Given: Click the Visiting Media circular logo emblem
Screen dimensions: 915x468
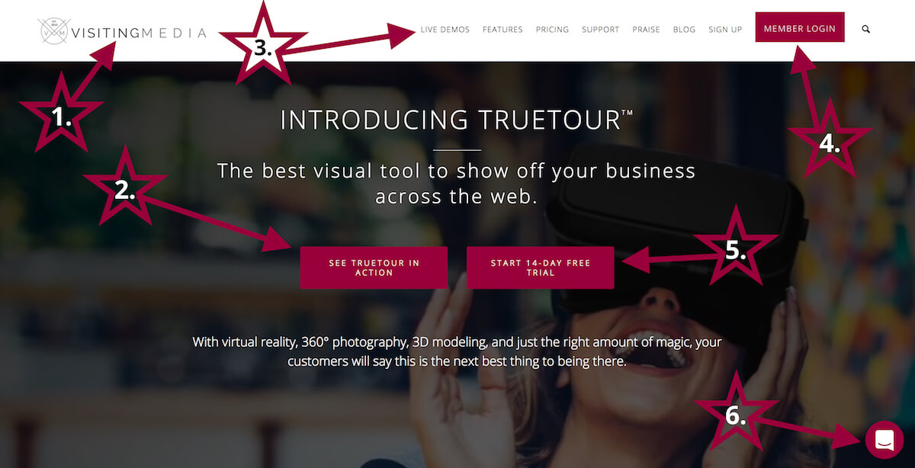Looking at the screenshot, I should point(53,30).
